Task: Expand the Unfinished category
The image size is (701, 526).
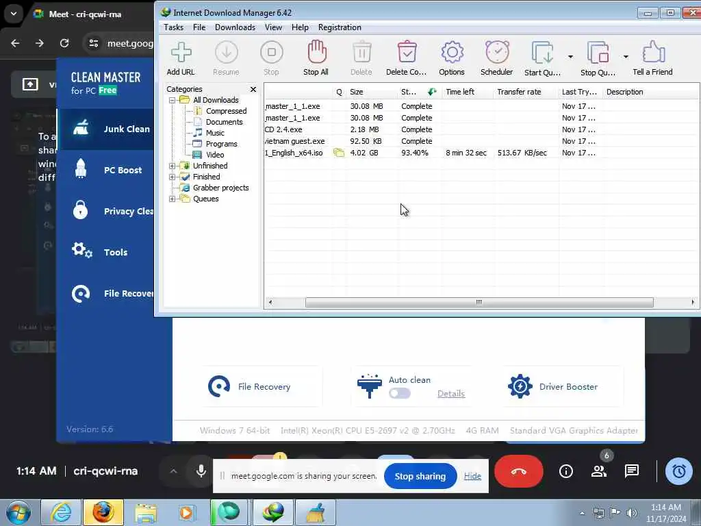Action: [172, 166]
